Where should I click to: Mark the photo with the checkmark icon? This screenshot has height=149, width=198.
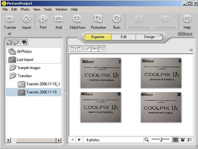click(87, 49)
